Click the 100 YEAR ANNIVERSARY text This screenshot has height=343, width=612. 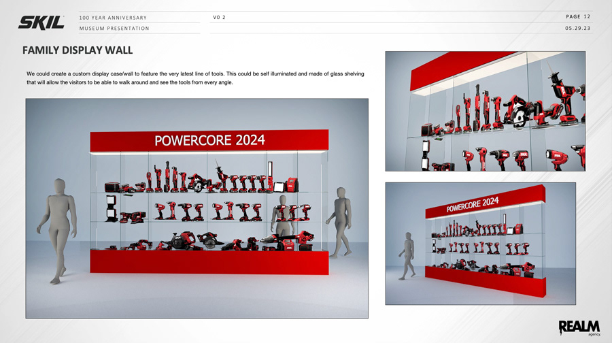click(113, 18)
